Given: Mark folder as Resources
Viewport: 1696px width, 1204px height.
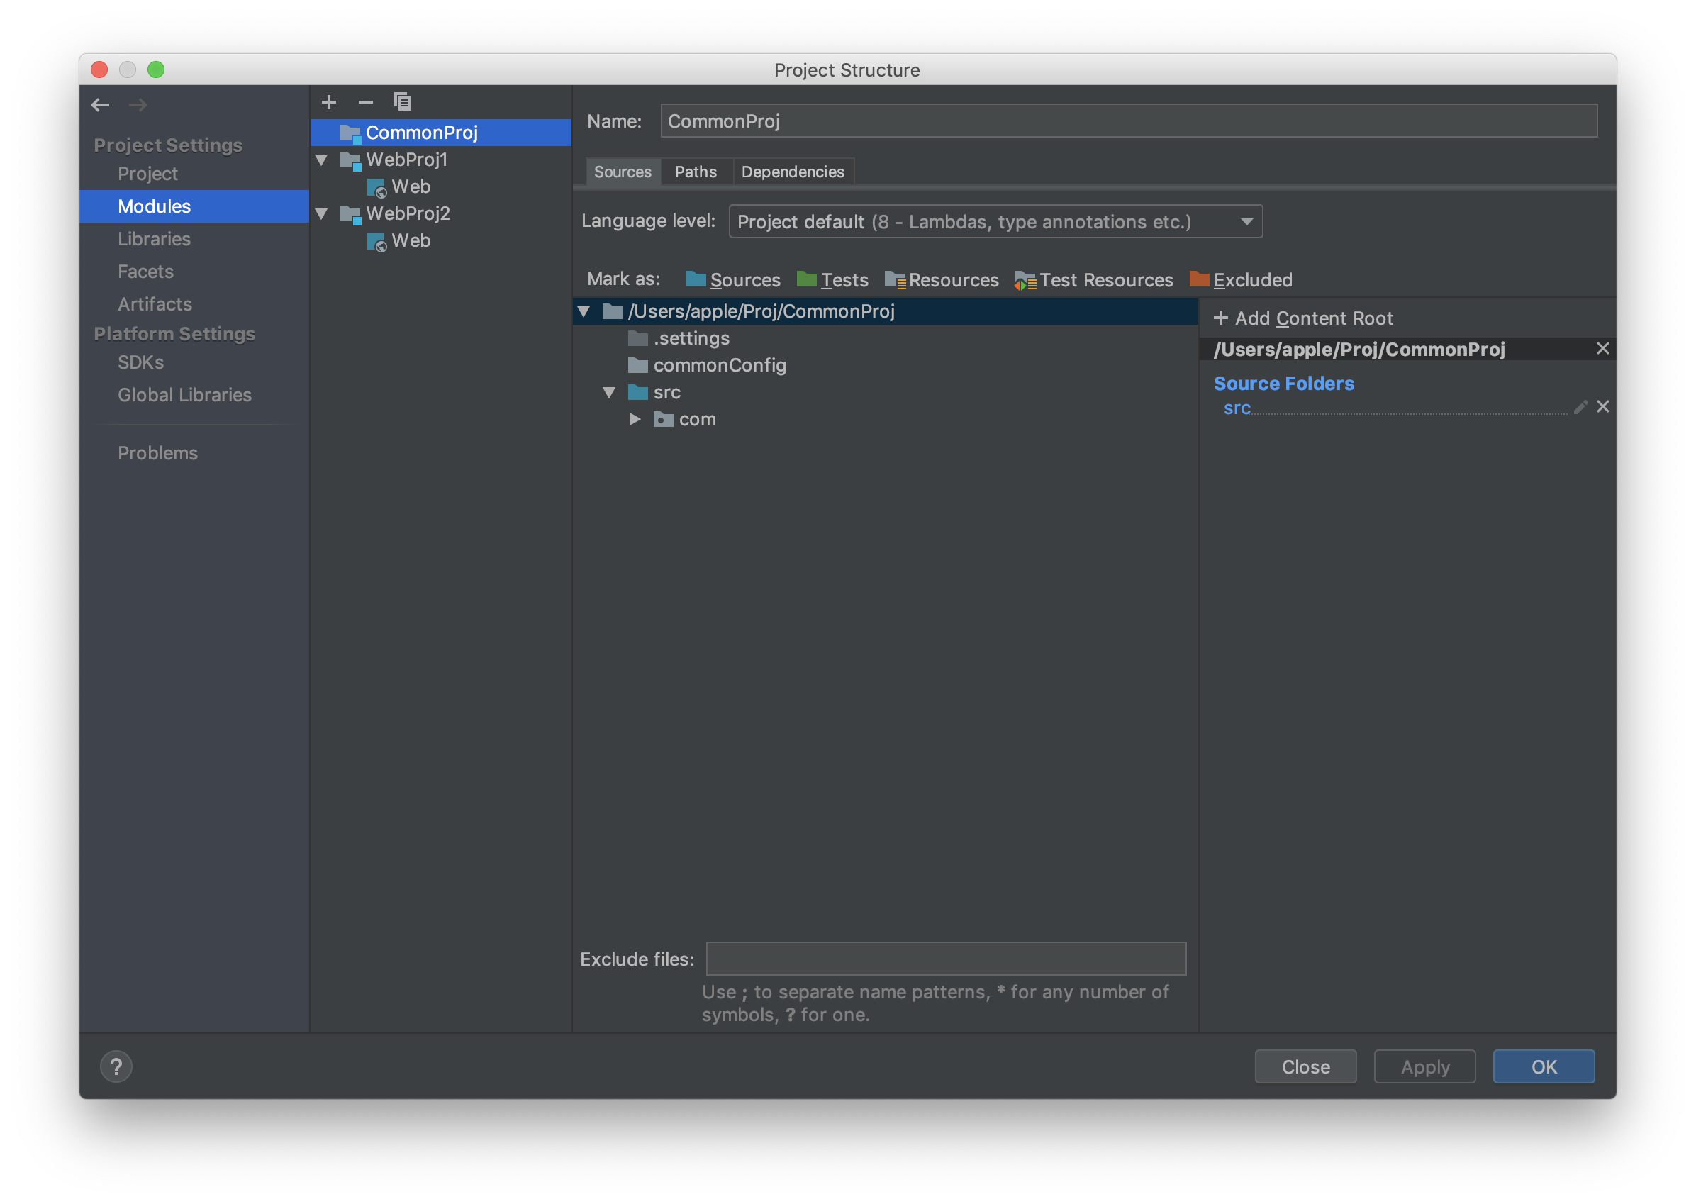Looking at the screenshot, I should [x=942, y=279].
